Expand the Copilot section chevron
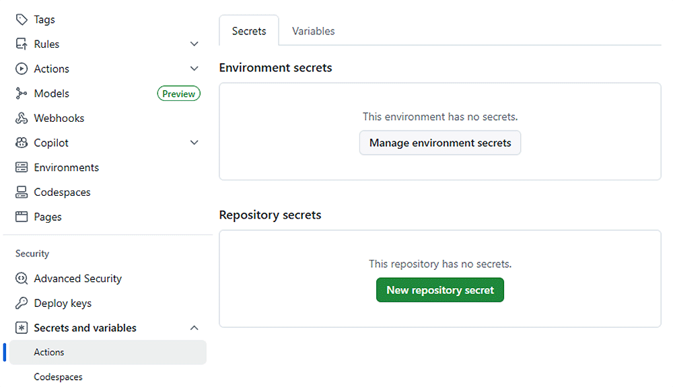This screenshot has width=673, height=387. pyautogui.click(x=194, y=143)
